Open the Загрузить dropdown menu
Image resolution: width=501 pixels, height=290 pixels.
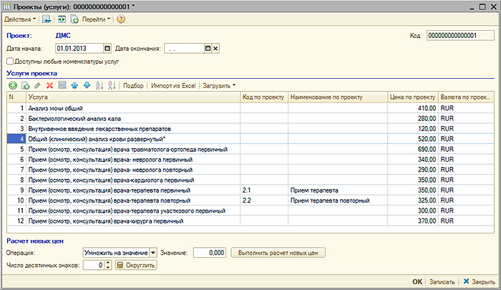[x=219, y=85]
